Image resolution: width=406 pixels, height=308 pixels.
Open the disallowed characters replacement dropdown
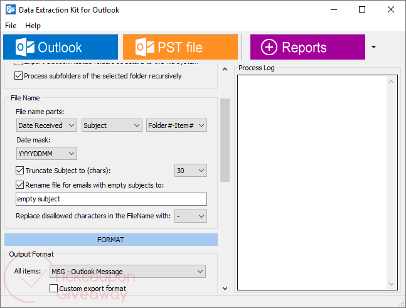tap(191, 216)
